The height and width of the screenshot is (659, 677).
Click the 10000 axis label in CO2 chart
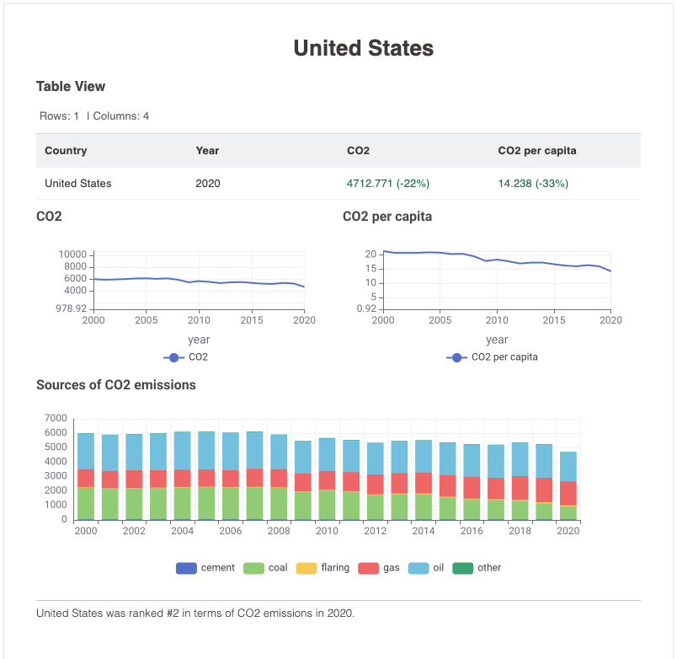coord(72,254)
